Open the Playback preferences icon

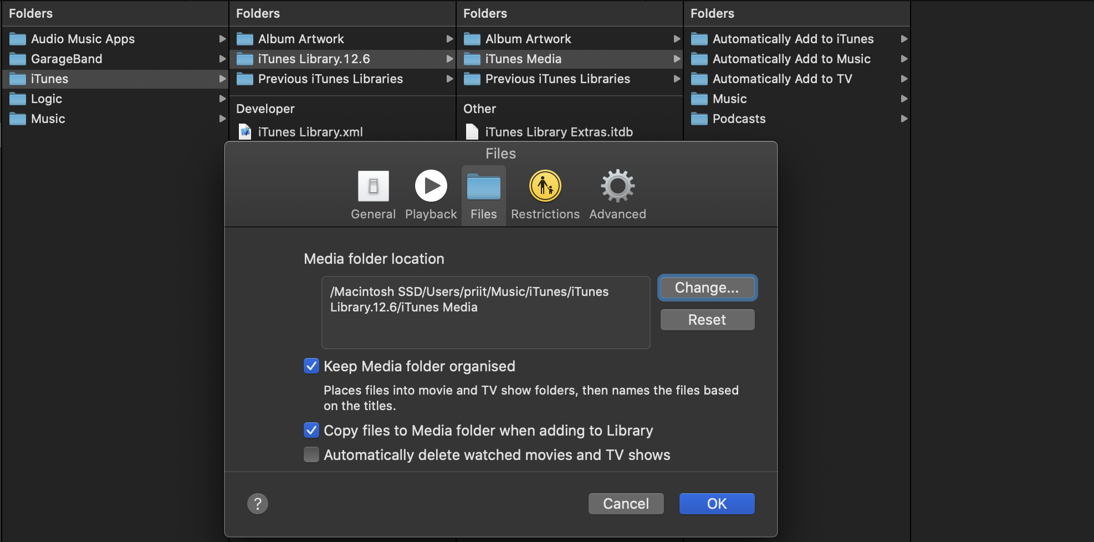coord(431,186)
